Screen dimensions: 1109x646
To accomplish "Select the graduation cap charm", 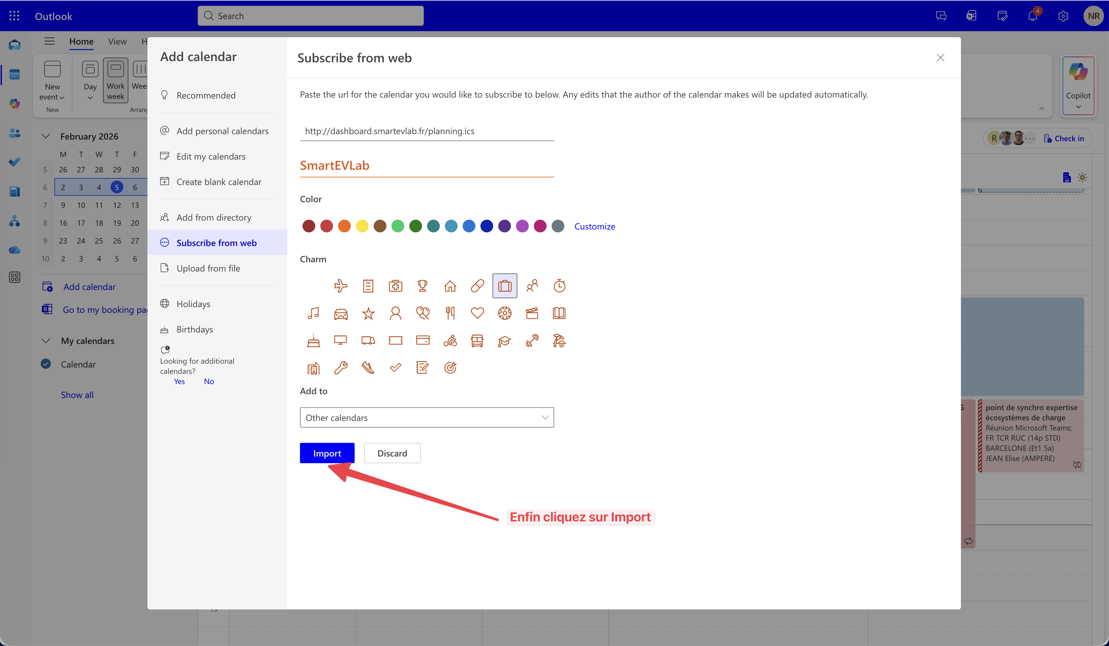I will (504, 340).
